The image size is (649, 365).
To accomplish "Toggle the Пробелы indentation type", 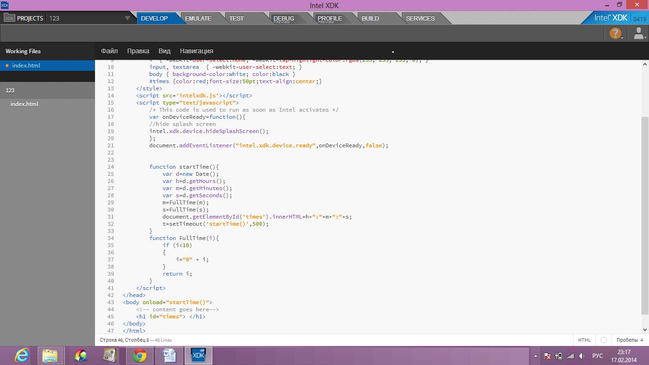I will click(626, 340).
